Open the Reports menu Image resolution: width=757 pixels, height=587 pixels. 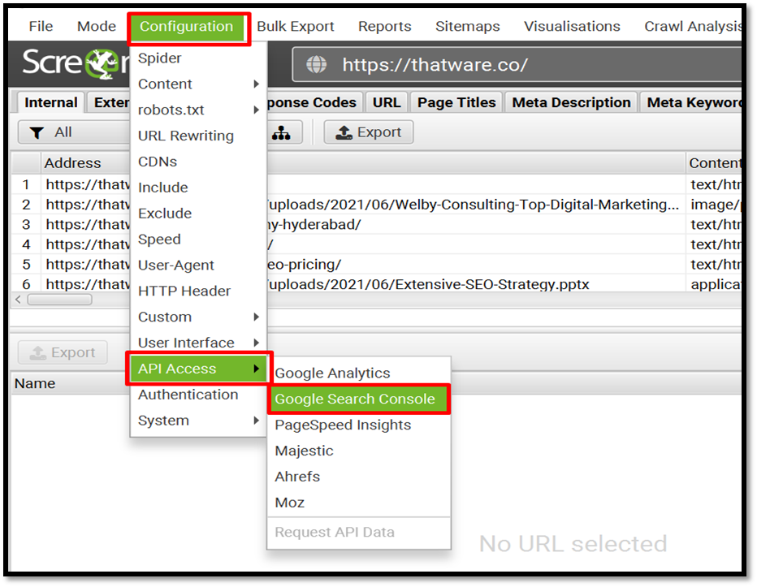[x=384, y=26]
